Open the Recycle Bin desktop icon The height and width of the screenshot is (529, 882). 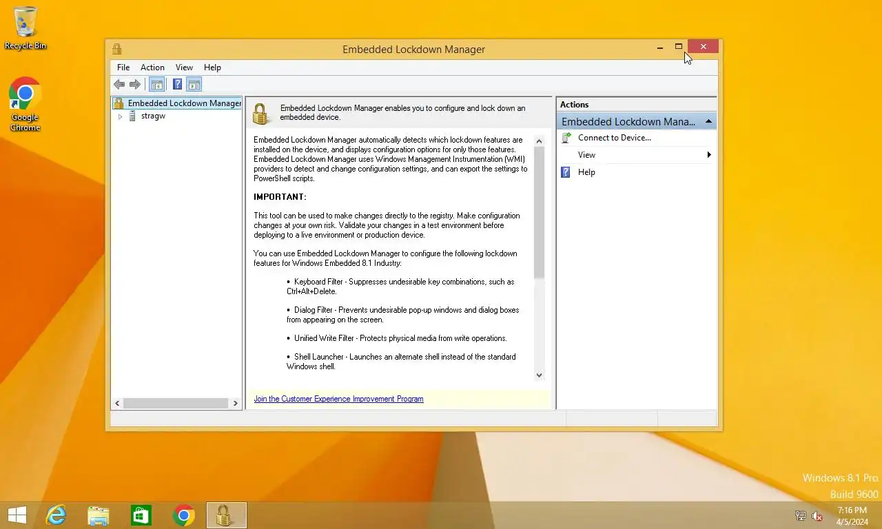coord(25,28)
